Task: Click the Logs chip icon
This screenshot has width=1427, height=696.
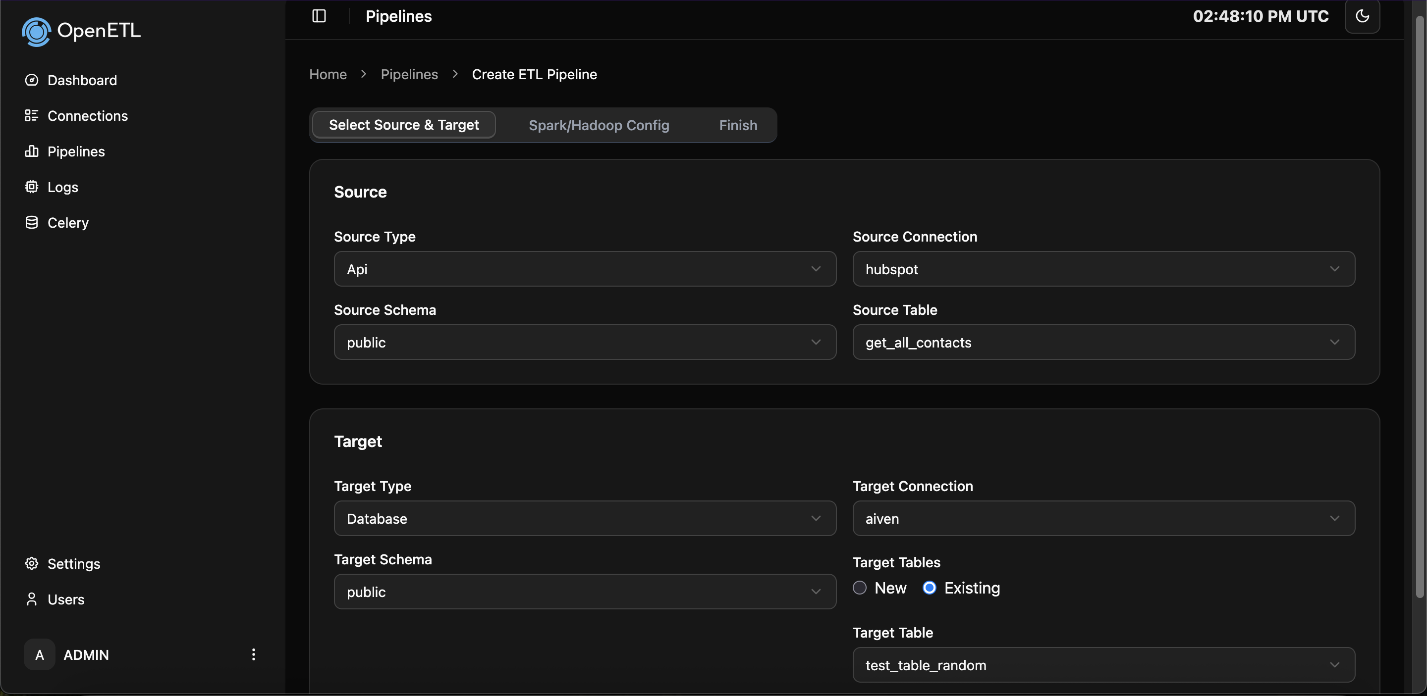Action: 32,187
